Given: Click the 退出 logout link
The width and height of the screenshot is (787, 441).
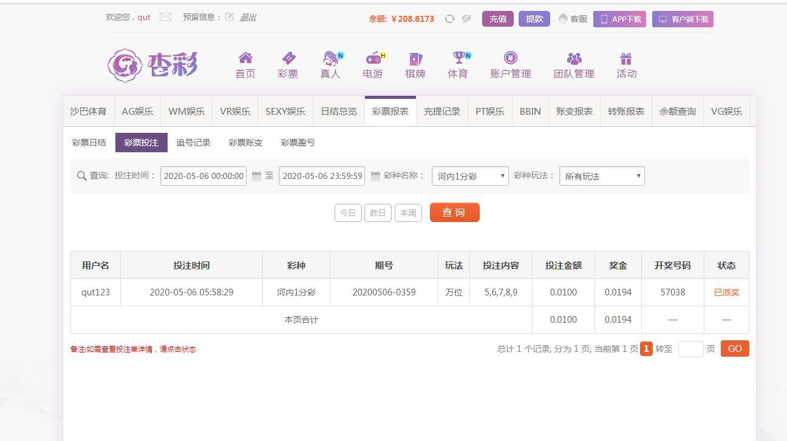Looking at the screenshot, I should coord(248,17).
